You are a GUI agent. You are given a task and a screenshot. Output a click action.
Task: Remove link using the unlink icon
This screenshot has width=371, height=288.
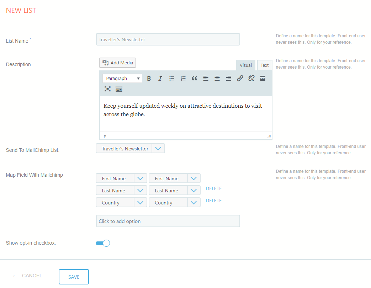pyautogui.click(x=251, y=79)
